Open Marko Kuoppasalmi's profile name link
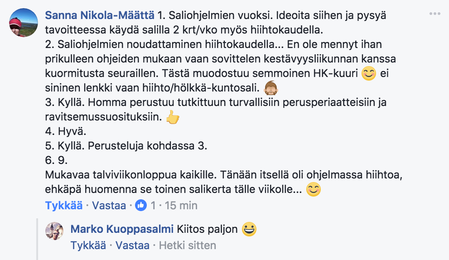This screenshot has width=449, height=260. pos(122,229)
